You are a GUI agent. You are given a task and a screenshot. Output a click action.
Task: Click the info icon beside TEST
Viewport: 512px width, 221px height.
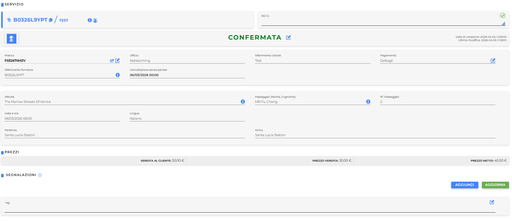pos(90,20)
